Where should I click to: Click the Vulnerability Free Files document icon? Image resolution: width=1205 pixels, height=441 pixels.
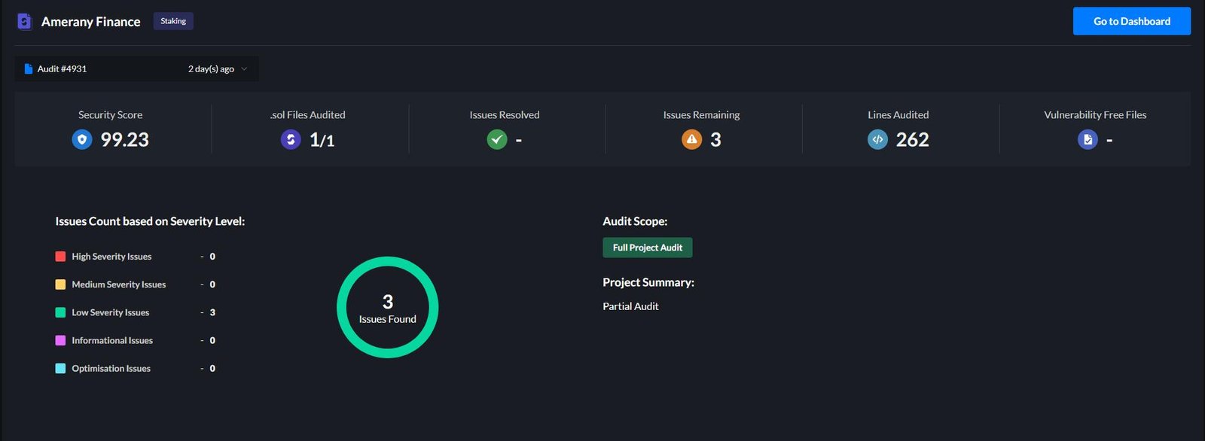pyautogui.click(x=1088, y=139)
